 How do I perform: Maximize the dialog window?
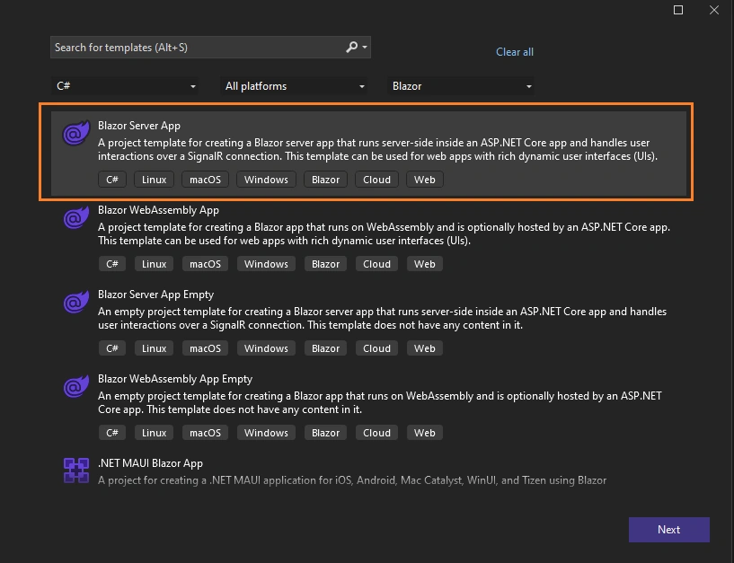pyautogui.click(x=677, y=10)
